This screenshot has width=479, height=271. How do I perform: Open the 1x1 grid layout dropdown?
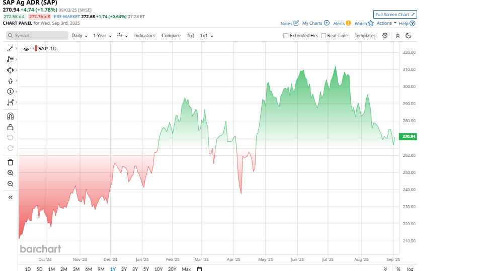(206, 36)
